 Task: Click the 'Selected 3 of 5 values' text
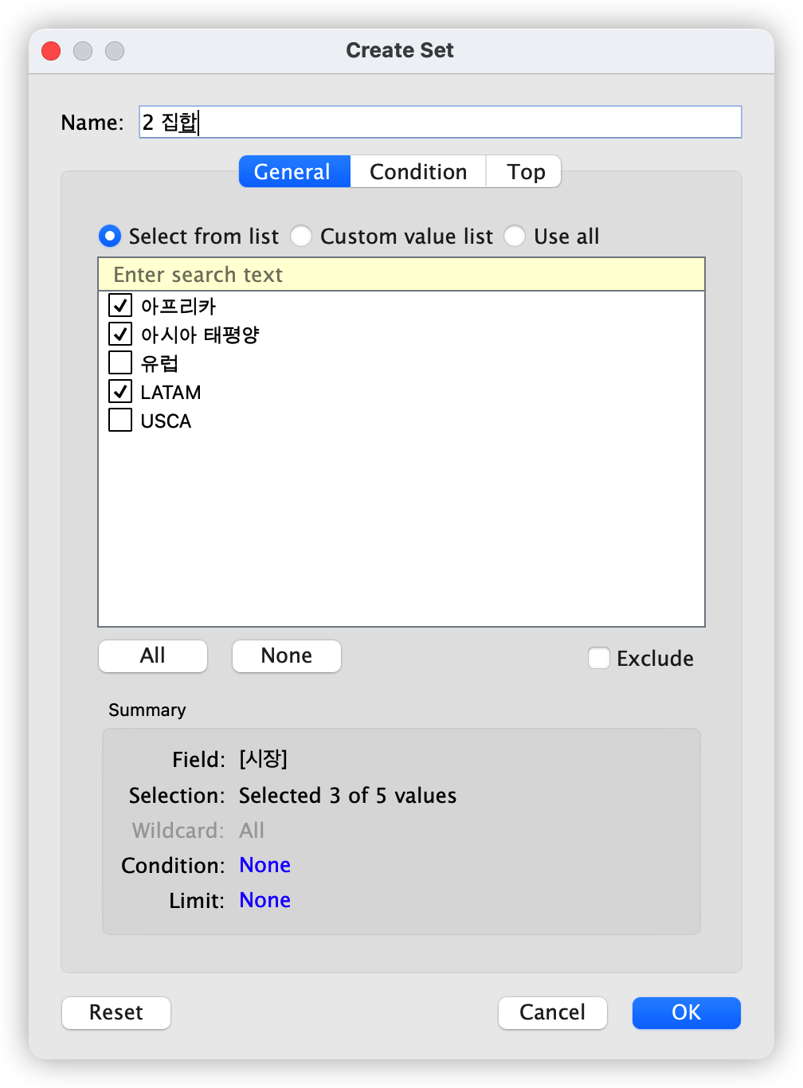tap(347, 795)
